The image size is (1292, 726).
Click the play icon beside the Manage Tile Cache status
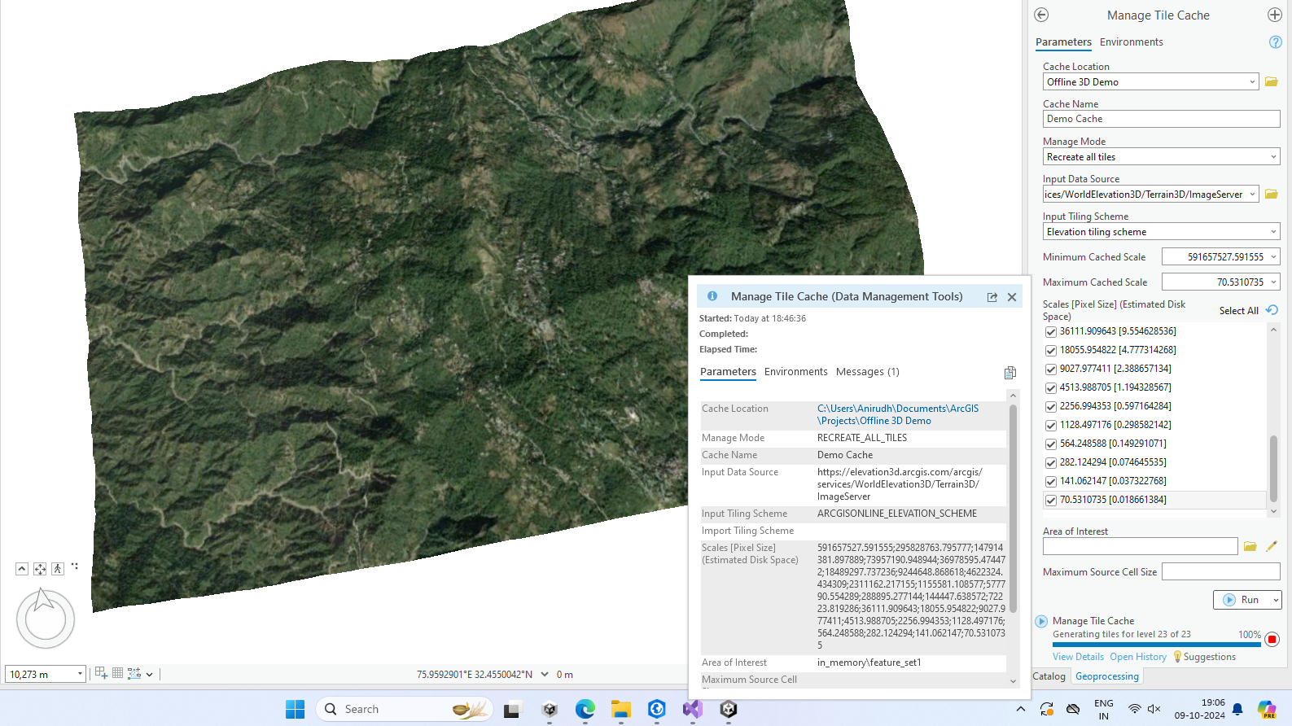click(1041, 621)
